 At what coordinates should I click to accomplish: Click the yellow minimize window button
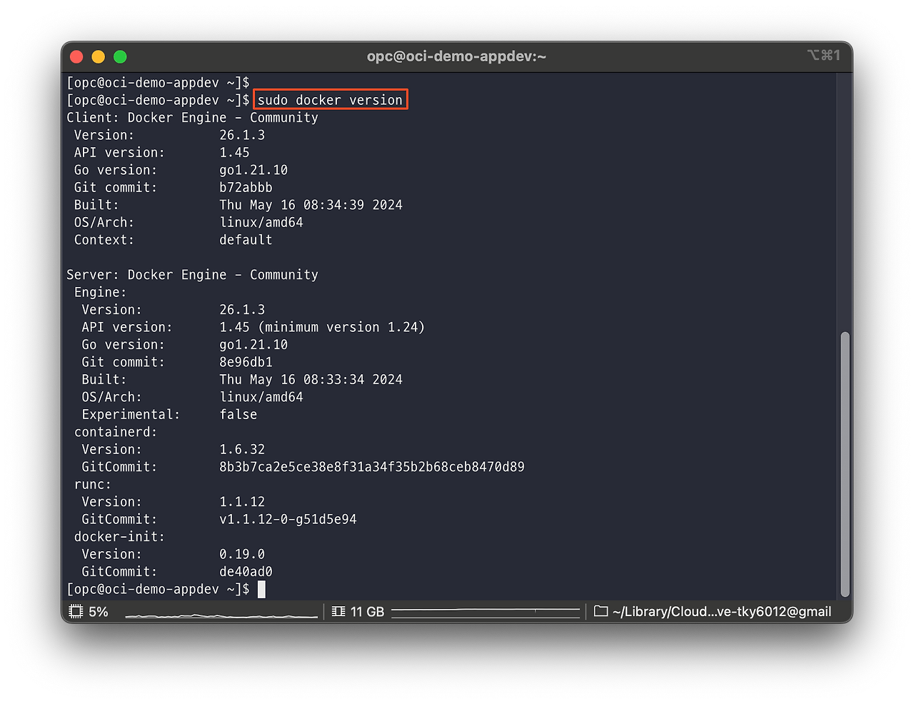(99, 57)
